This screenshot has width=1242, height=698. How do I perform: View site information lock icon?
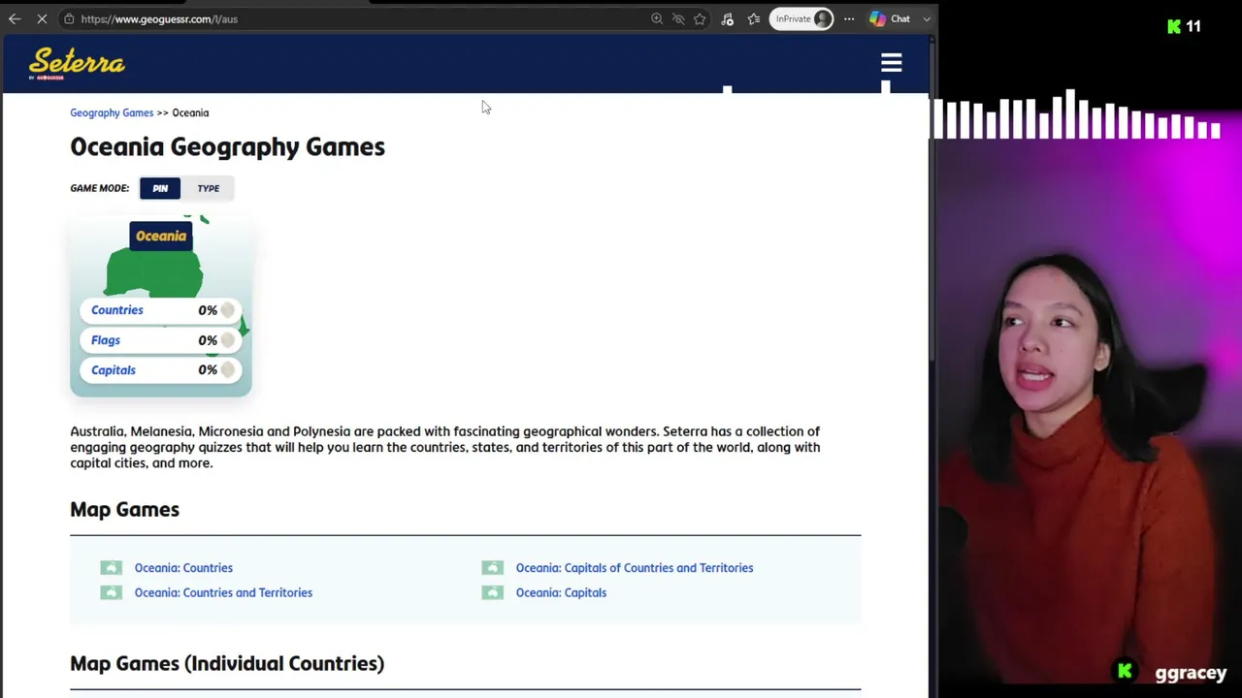(x=69, y=18)
